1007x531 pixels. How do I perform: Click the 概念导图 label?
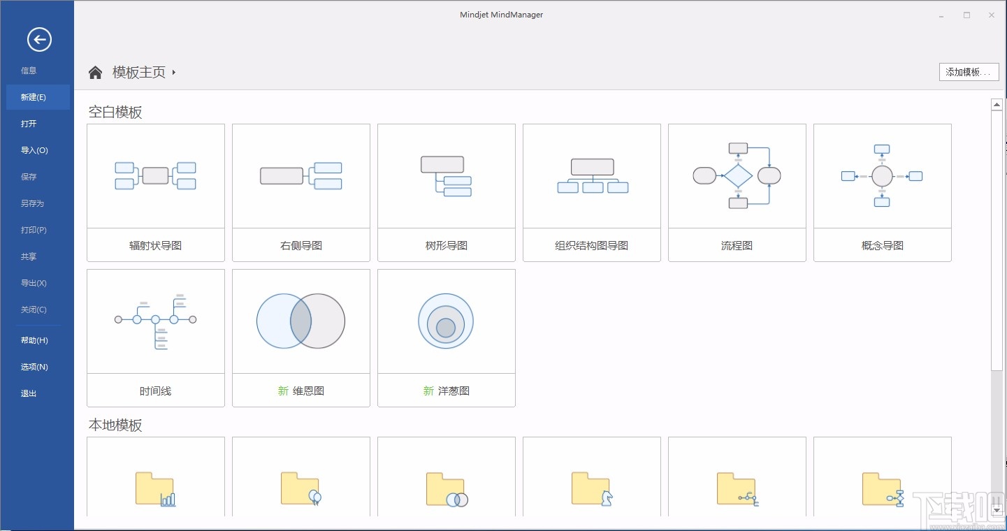click(x=882, y=245)
